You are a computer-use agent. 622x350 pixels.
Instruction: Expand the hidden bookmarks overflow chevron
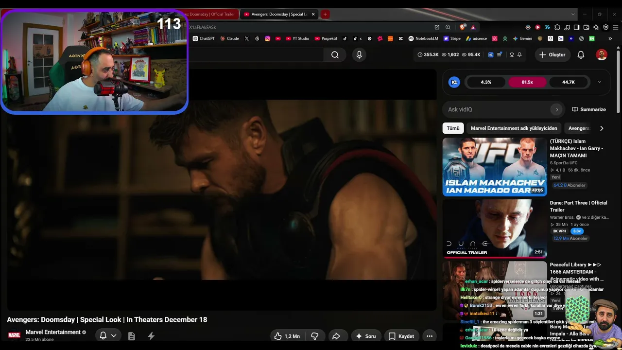coord(610,38)
